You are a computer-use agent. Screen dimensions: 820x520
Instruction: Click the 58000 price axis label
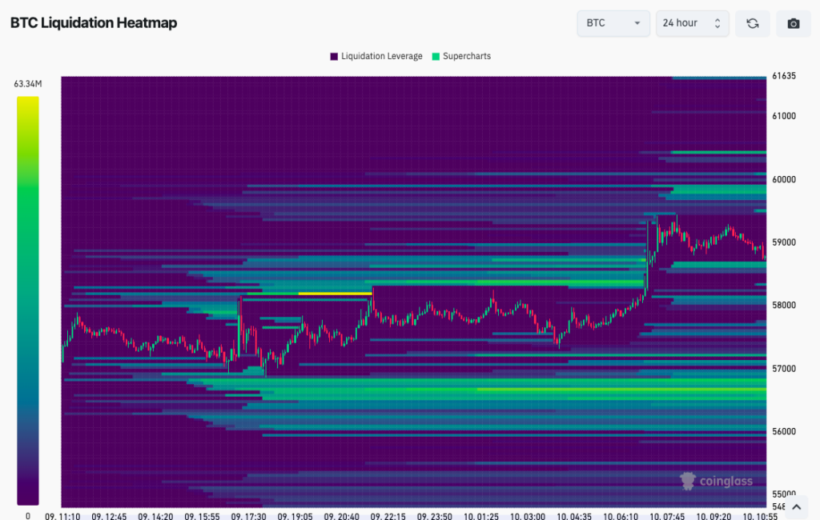784,306
